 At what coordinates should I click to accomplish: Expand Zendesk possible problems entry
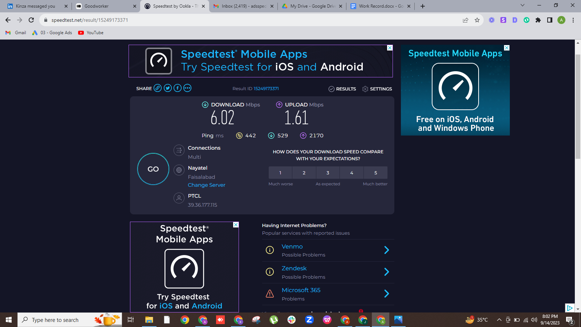coord(387,272)
